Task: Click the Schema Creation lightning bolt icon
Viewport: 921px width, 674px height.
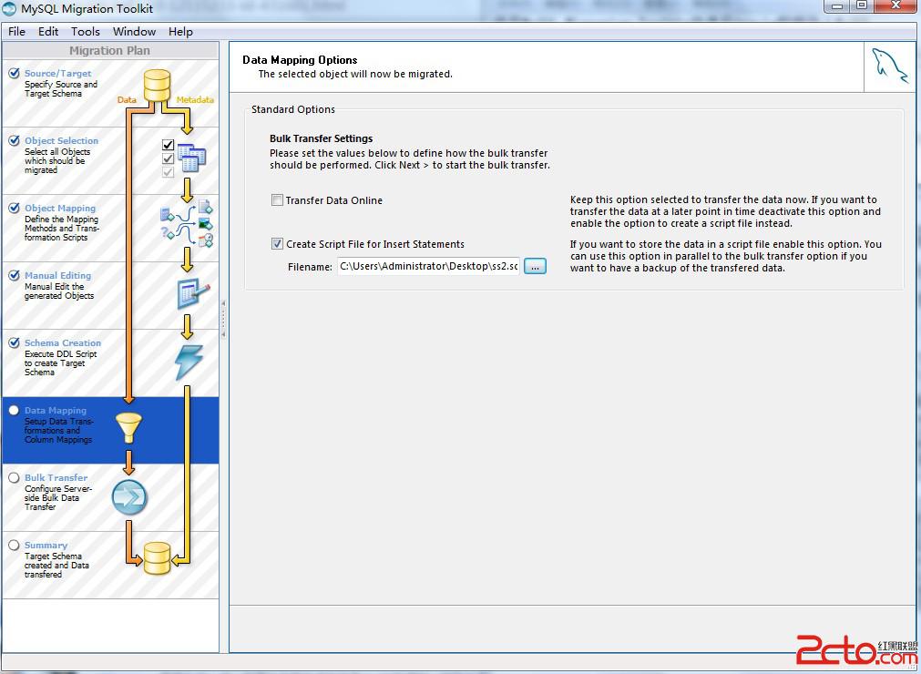Action: click(x=189, y=362)
